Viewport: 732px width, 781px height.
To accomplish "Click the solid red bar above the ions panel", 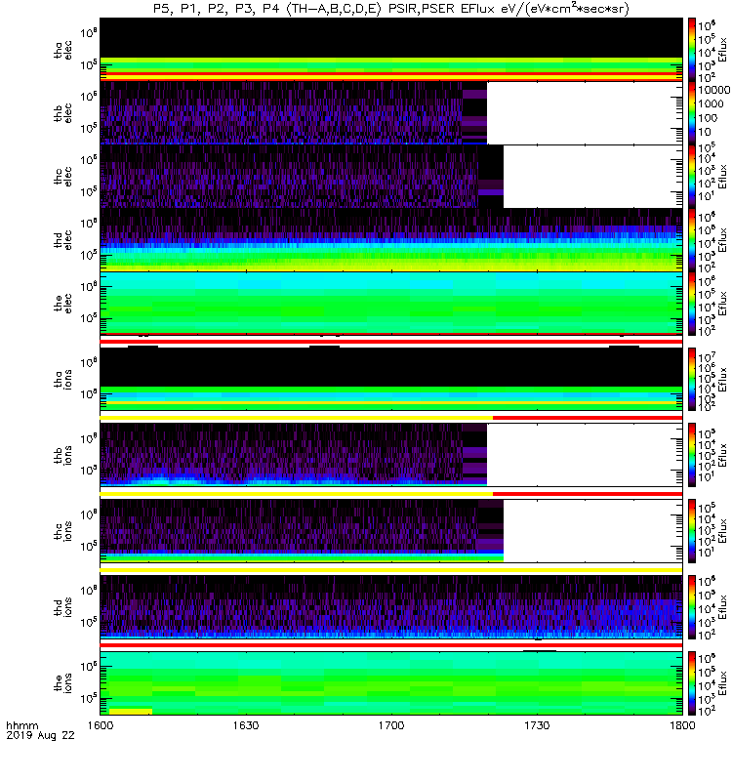I will pyautogui.click(x=391, y=645).
